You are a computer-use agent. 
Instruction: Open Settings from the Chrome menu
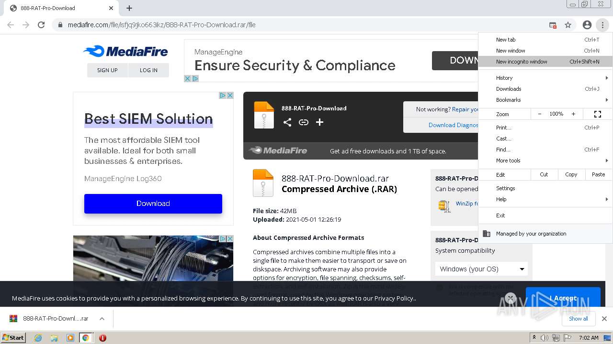545,188
